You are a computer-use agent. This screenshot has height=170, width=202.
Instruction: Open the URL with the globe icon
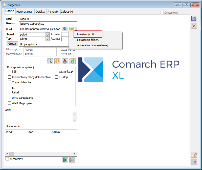click(65, 29)
